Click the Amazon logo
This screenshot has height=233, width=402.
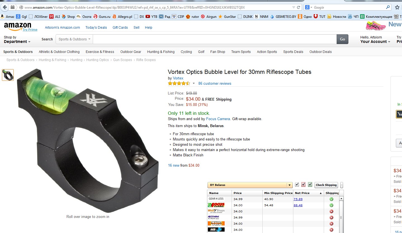(x=17, y=26)
